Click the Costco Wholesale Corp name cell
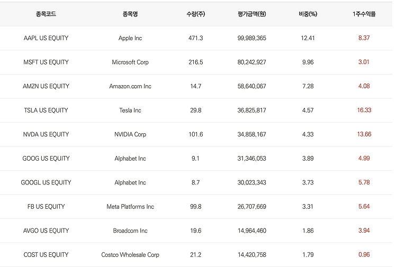Screen dimensions: 397x267 point(130,255)
